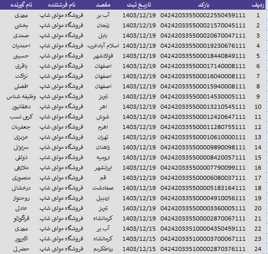Select barcode 042420335100002870376111
This screenshot has width=268, height=254.
203,249
